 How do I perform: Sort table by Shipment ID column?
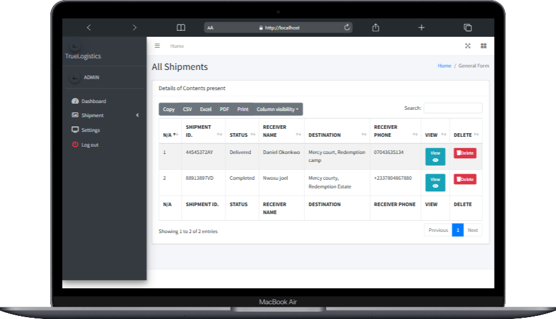click(x=203, y=131)
